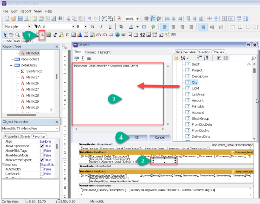Click the Save report icon
Screen dimensions: 260x204
tap(20, 19)
